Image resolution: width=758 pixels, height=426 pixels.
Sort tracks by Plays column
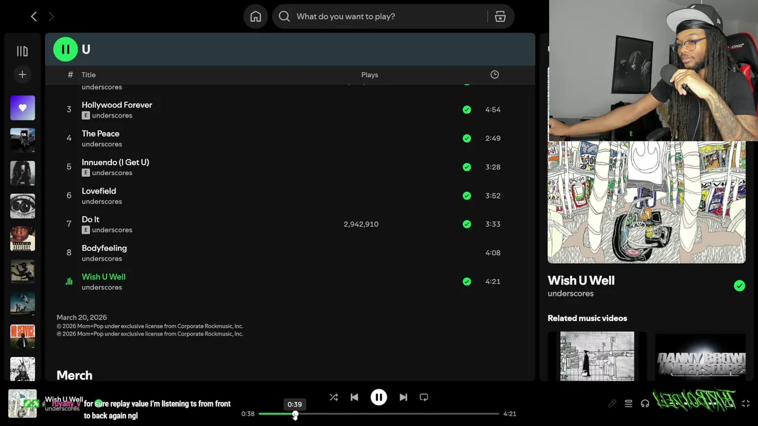coord(370,75)
